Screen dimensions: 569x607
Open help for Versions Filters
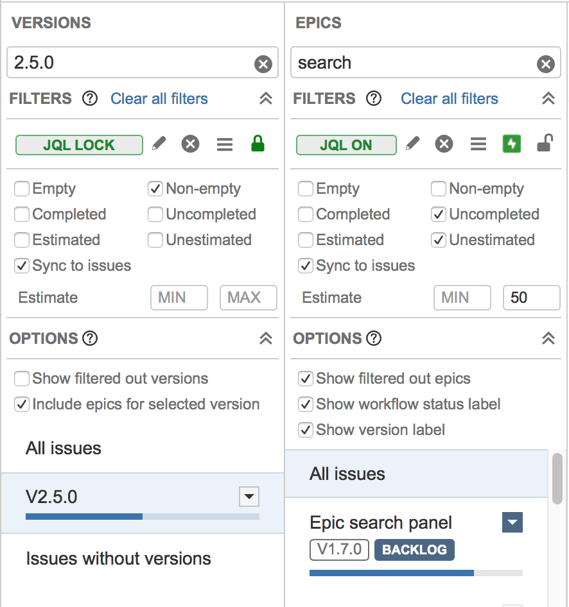coord(90,99)
